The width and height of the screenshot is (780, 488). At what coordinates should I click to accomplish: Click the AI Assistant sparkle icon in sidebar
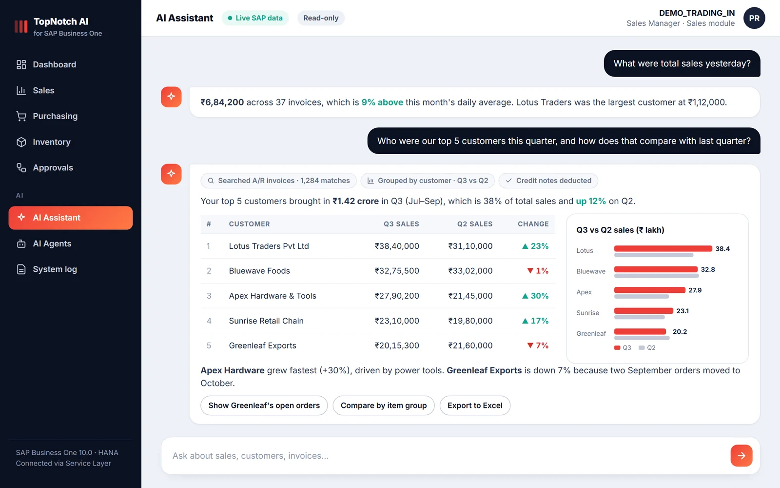(21, 217)
